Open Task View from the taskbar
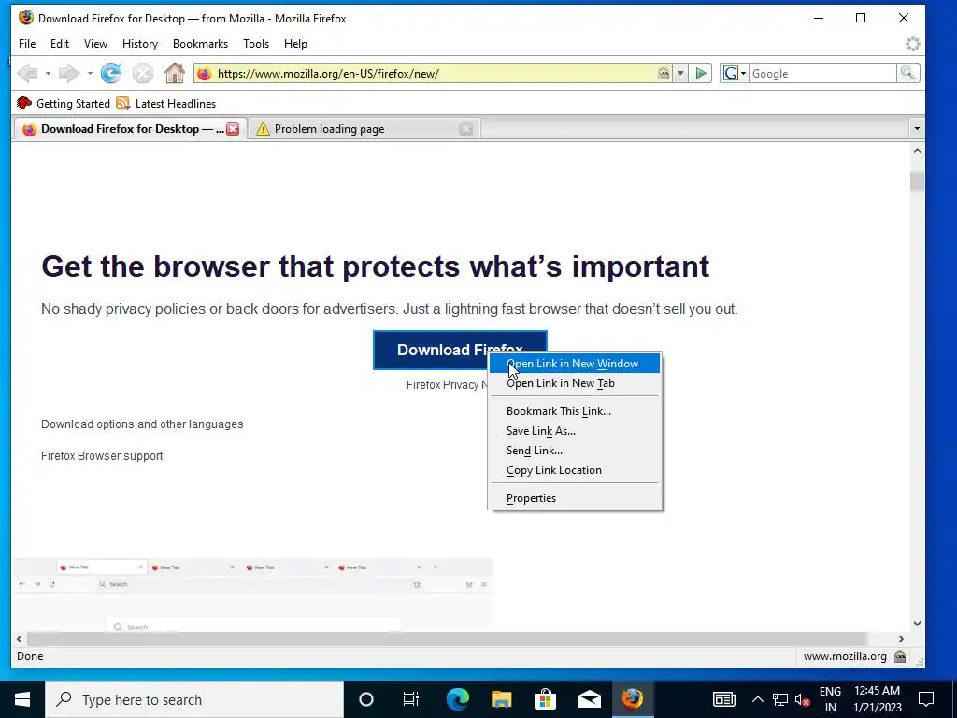The height and width of the screenshot is (718, 957). (x=411, y=699)
